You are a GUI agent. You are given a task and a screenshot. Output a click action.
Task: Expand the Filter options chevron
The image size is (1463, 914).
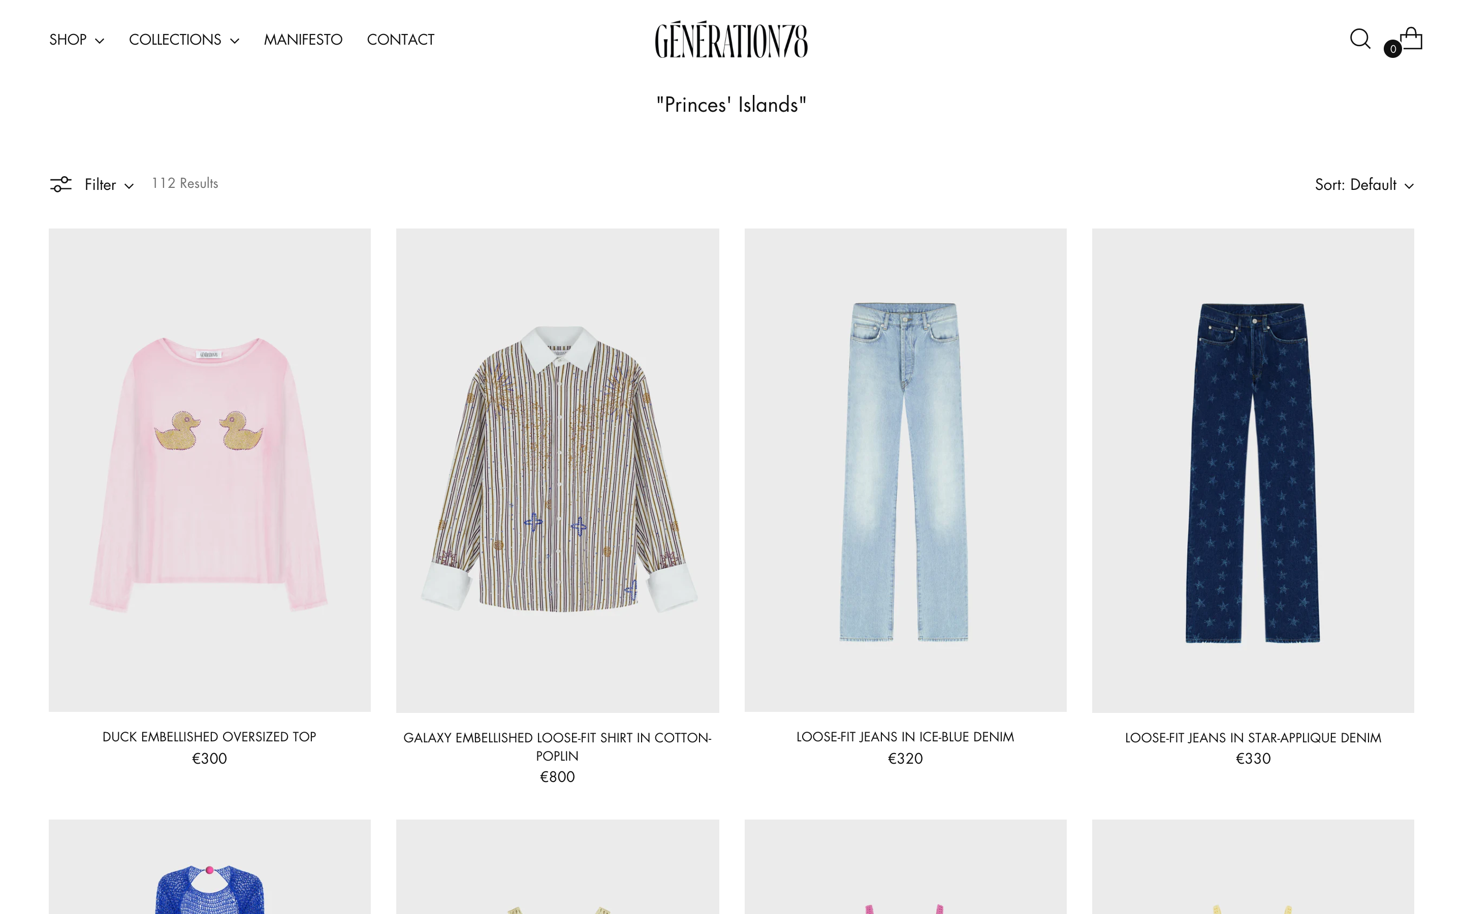129,185
